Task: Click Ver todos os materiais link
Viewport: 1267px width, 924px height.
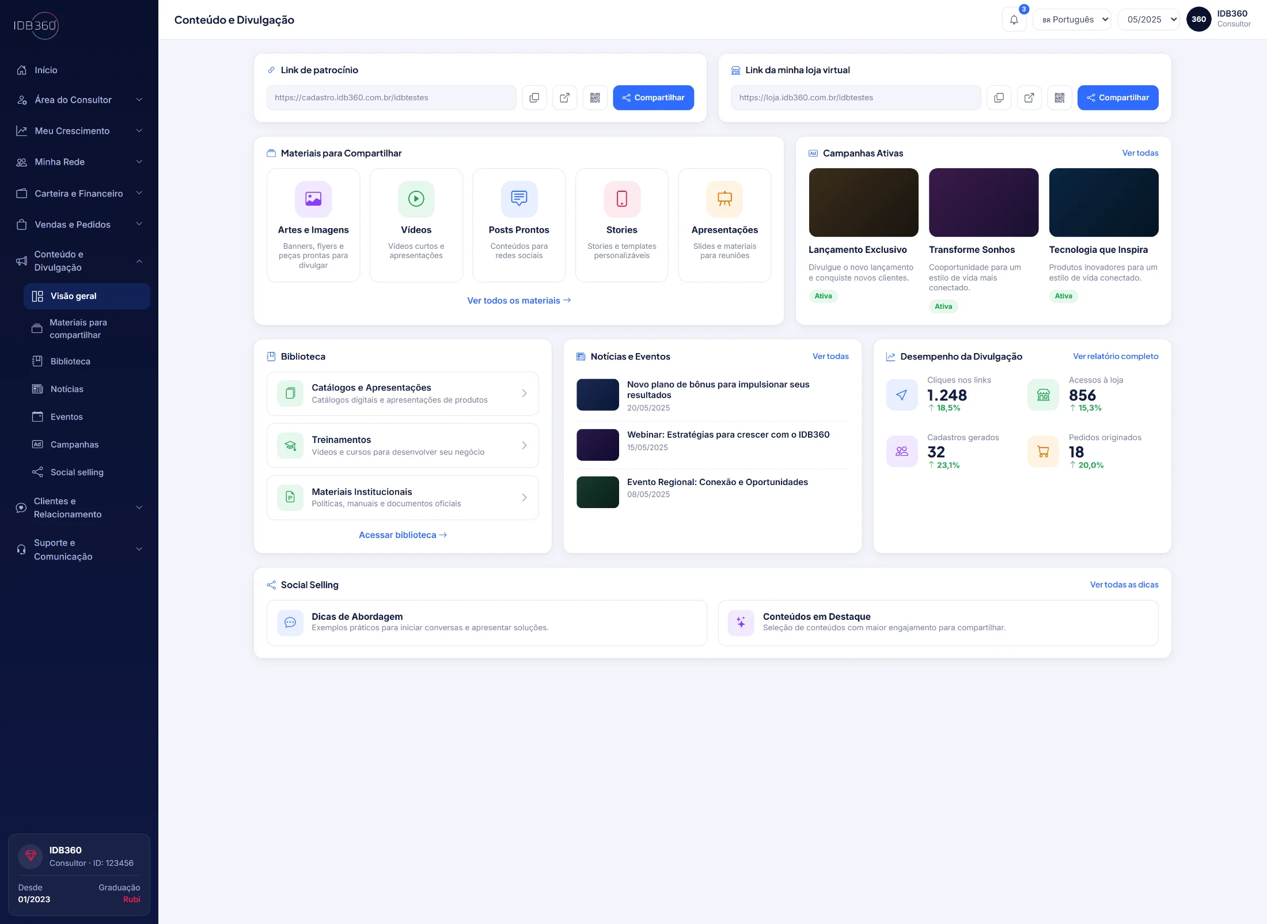Action: [x=519, y=301]
